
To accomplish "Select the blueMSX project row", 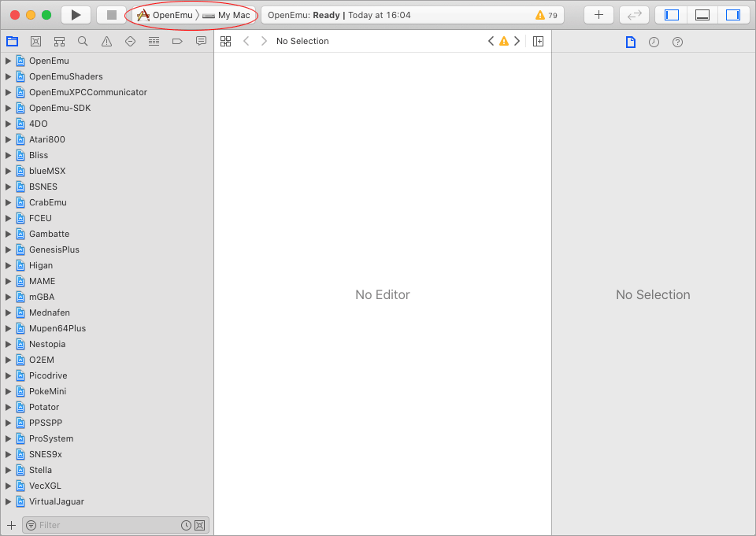I will pos(107,171).
